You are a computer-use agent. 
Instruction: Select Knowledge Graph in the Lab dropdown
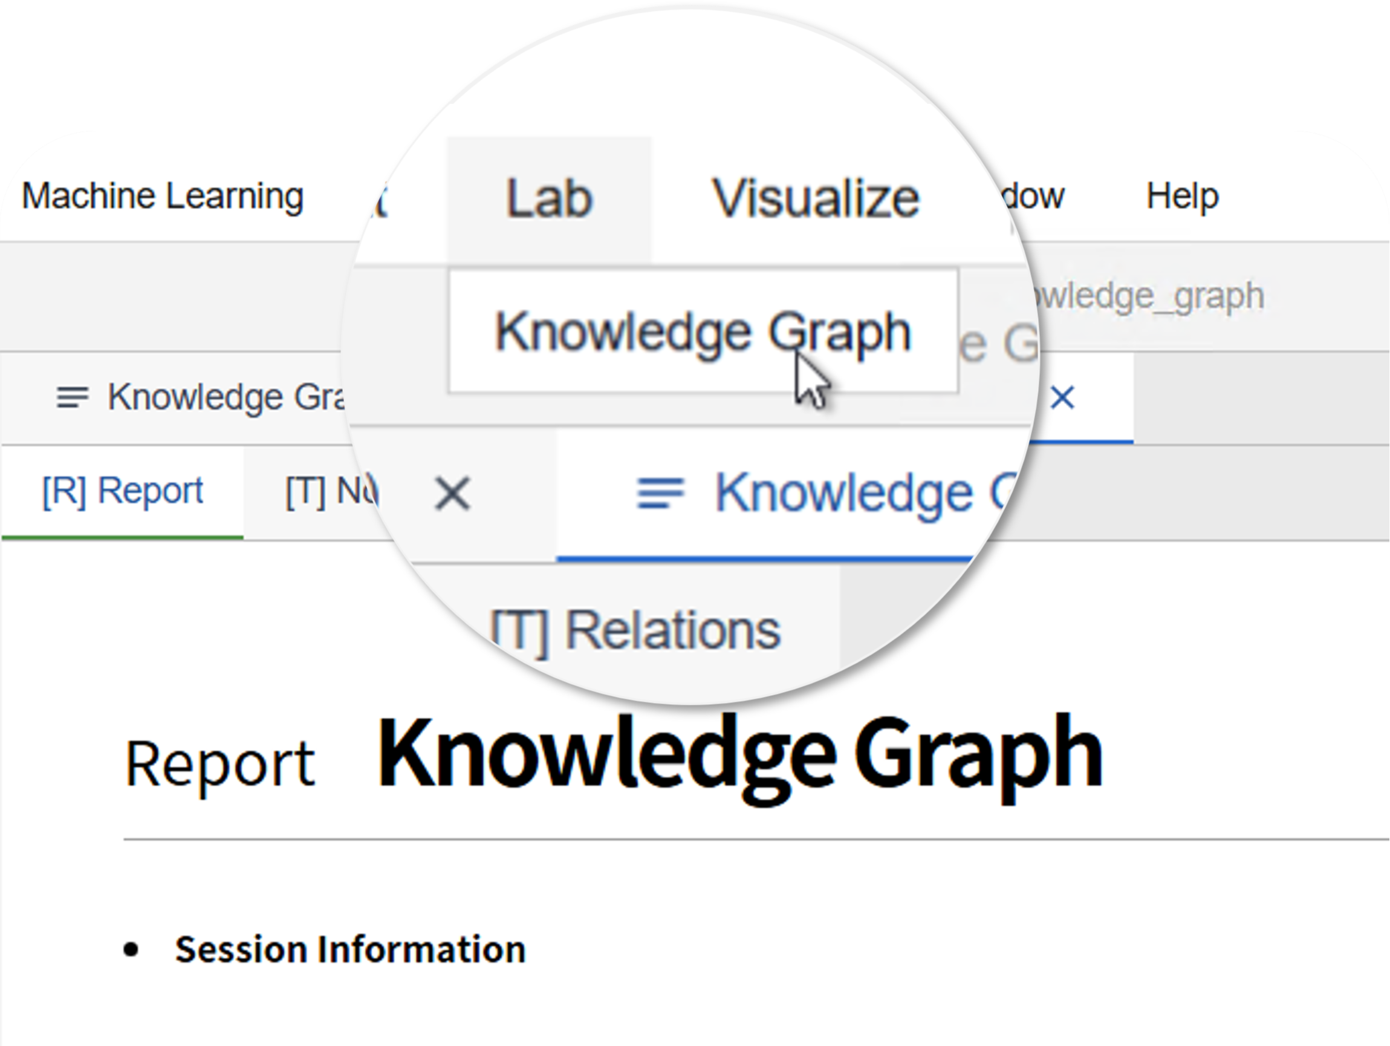click(703, 332)
